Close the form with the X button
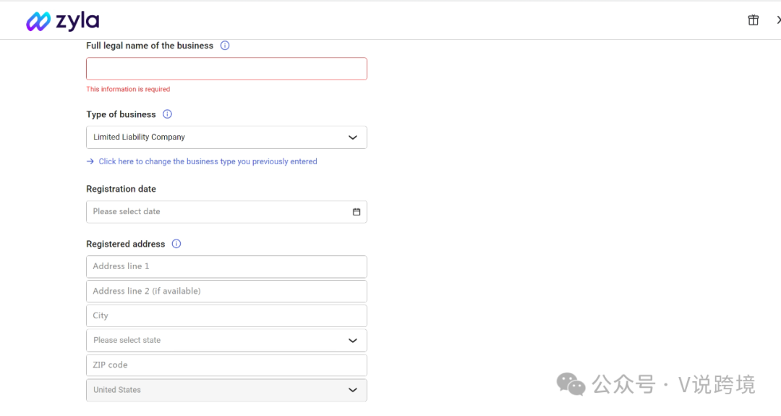Screen dimensions: 781x416 pos(778,20)
